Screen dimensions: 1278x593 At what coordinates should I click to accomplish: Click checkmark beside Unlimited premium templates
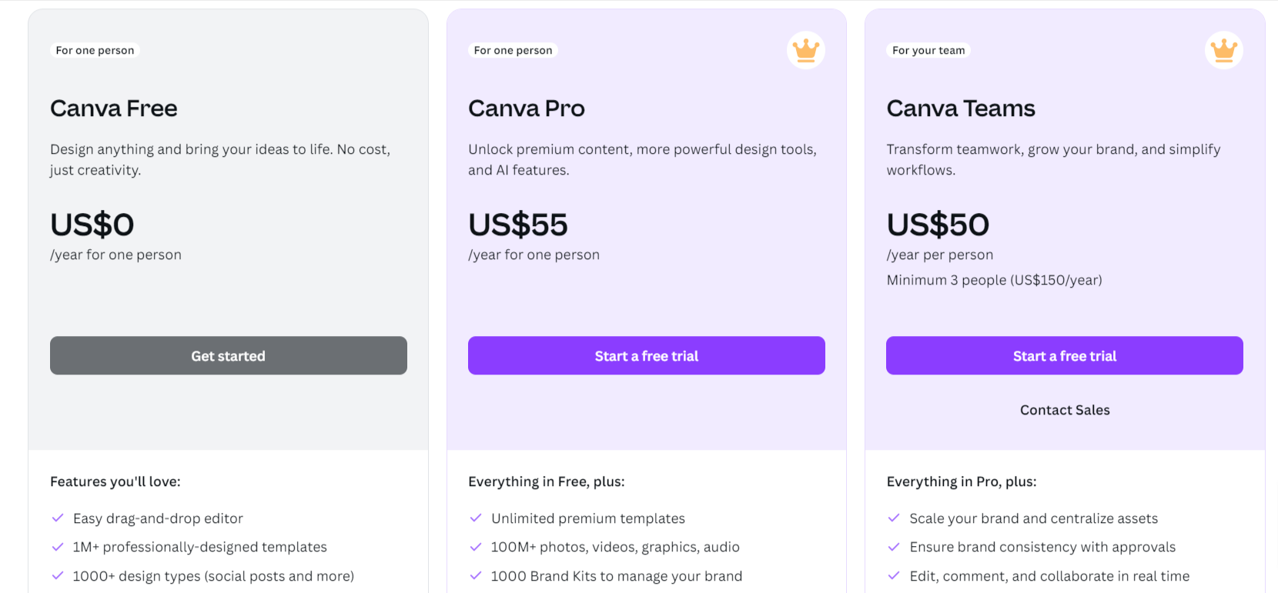[476, 518]
